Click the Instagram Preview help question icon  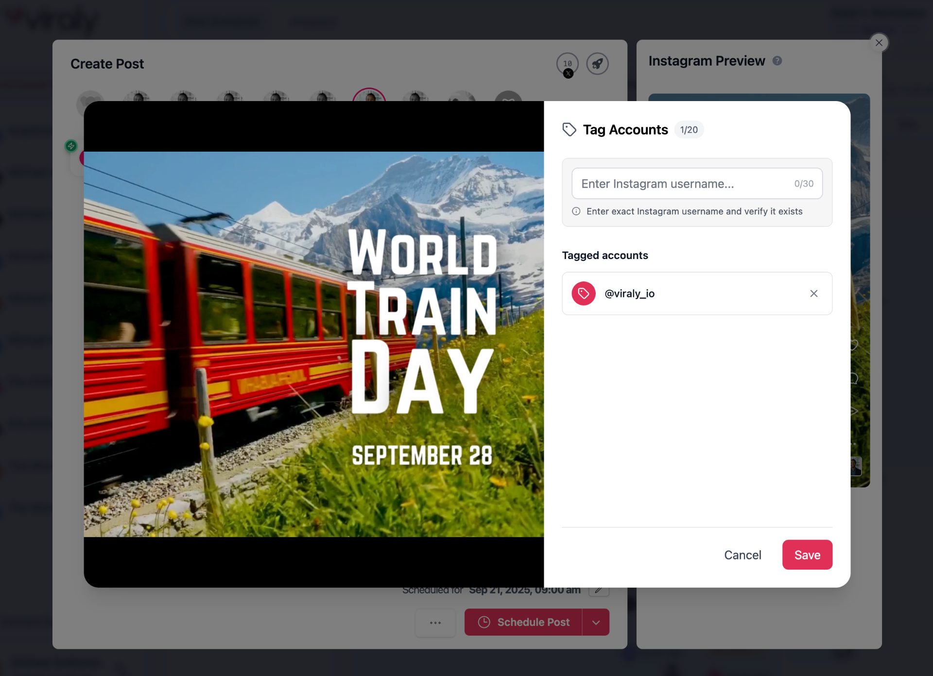pos(777,61)
